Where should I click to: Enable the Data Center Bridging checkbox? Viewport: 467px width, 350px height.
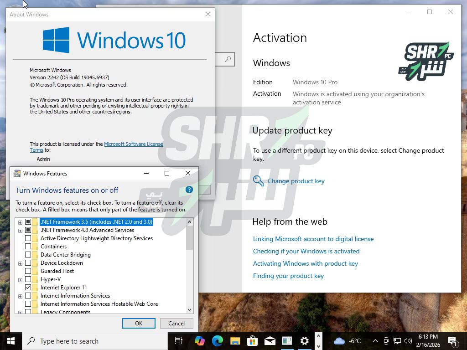[x=28, y=254]
